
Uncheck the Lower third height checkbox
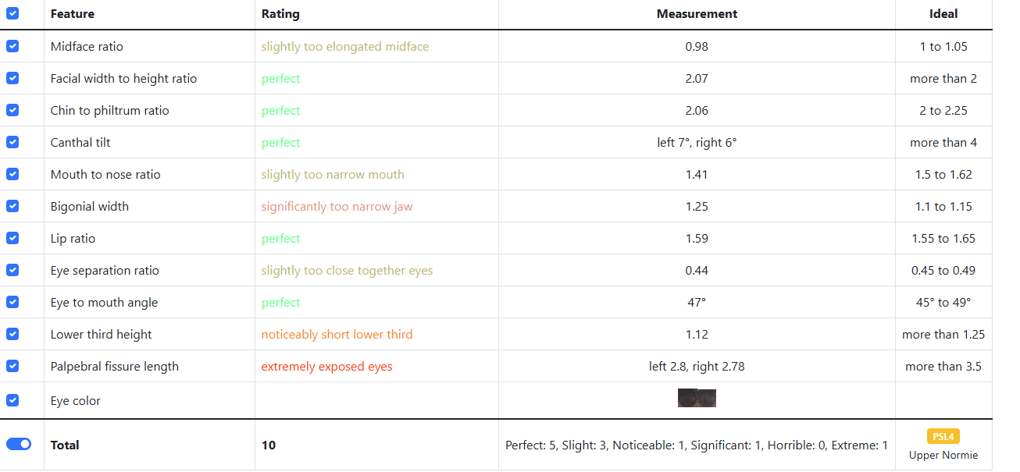12,334
